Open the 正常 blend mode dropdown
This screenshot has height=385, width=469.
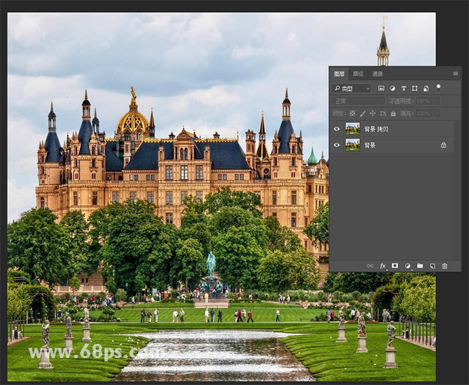point(358,101)
